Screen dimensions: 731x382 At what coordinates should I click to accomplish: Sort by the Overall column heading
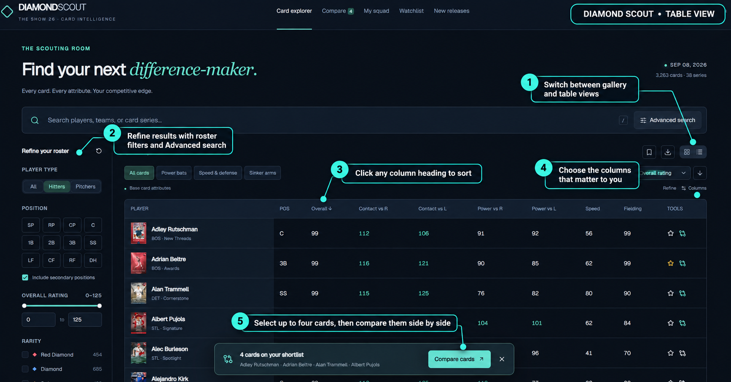pos(322,209)
